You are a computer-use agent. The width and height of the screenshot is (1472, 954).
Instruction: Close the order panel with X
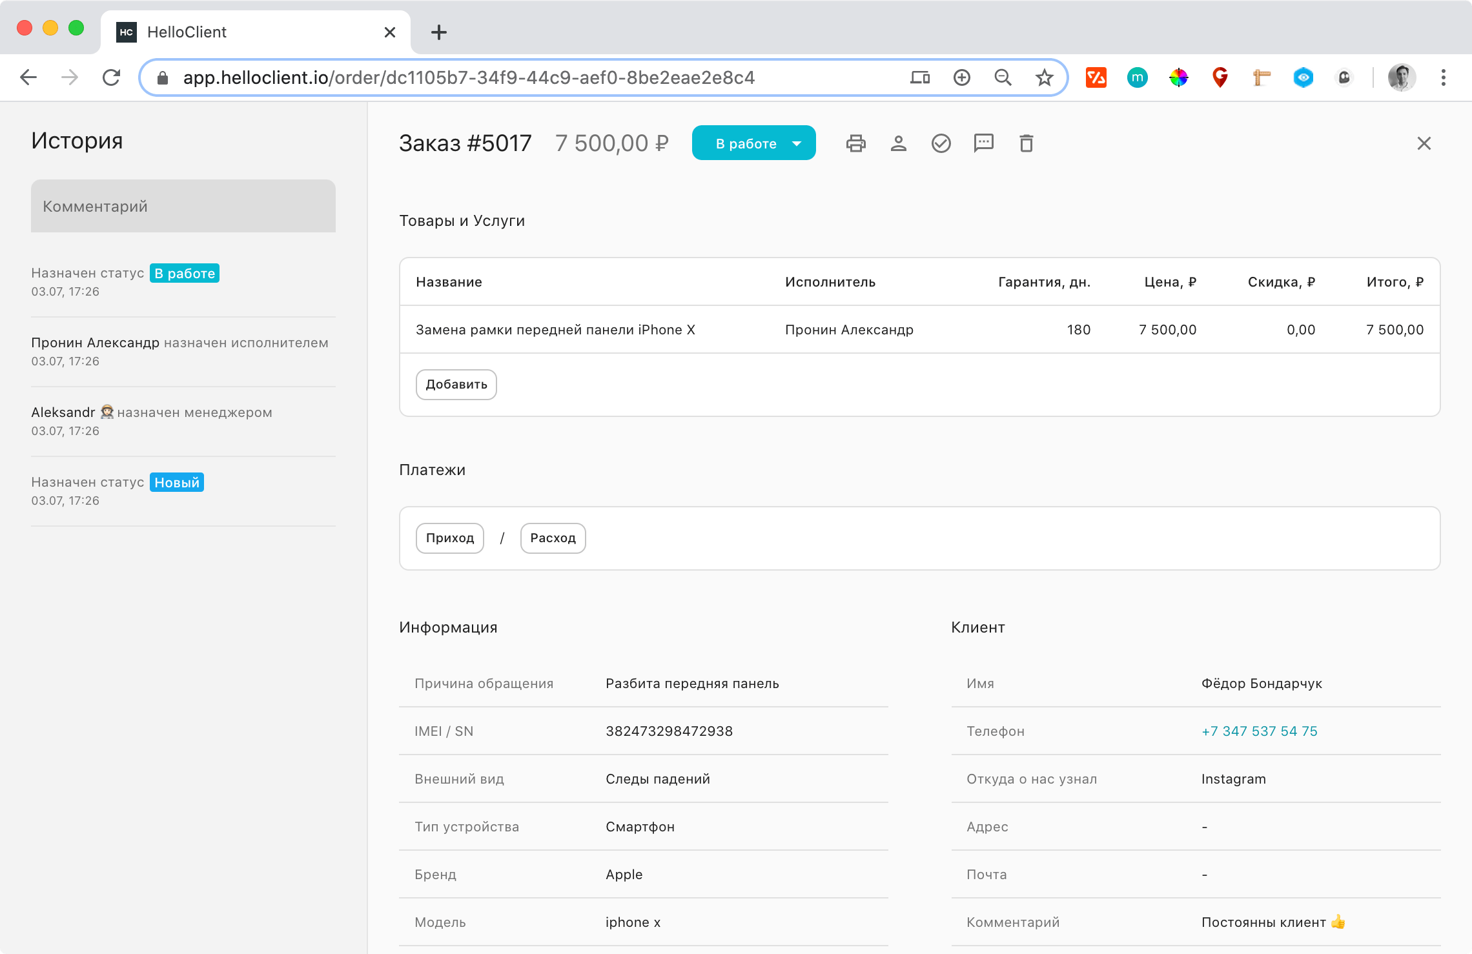coord(1424,143)
